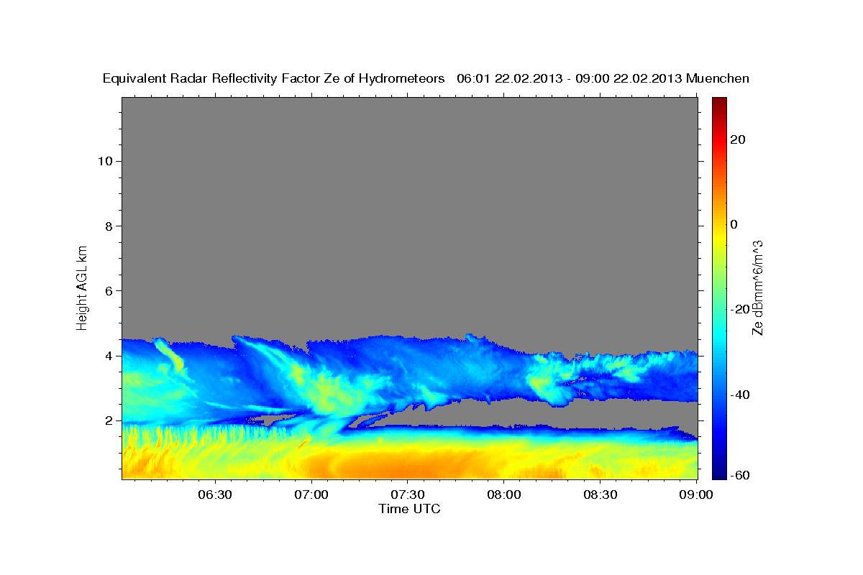Click the '08:00' time tick label
863x575 pixels.
click(x=504, y=494)
